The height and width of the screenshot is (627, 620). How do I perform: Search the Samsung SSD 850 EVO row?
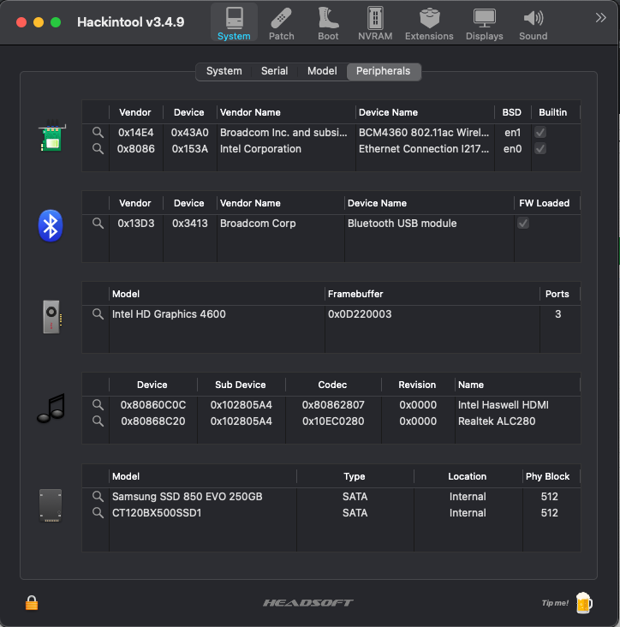pos(98,497)
